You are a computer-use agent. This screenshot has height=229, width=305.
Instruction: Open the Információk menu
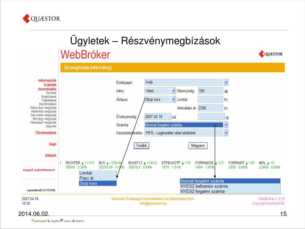pos(47,81)
